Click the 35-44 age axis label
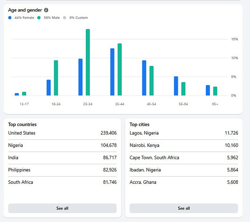Image resolution: width=250 pixels, height=222 pixels. pos(120,104)
